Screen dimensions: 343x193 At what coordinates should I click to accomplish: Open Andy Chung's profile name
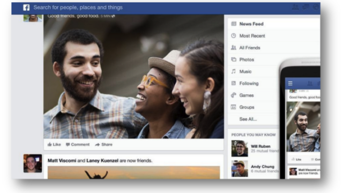click(x=263, y=167)
